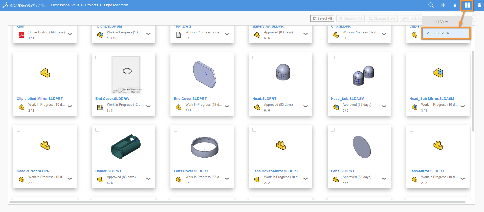
Task: Click the SOLIDWORKS PDM logo
Action: pos(24,5)
